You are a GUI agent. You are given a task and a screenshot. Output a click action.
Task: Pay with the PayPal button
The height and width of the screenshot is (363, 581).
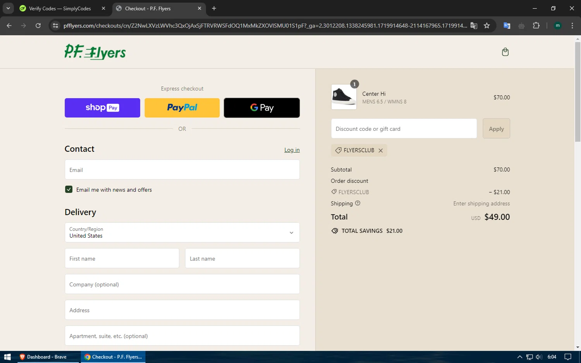coord(182,108)
